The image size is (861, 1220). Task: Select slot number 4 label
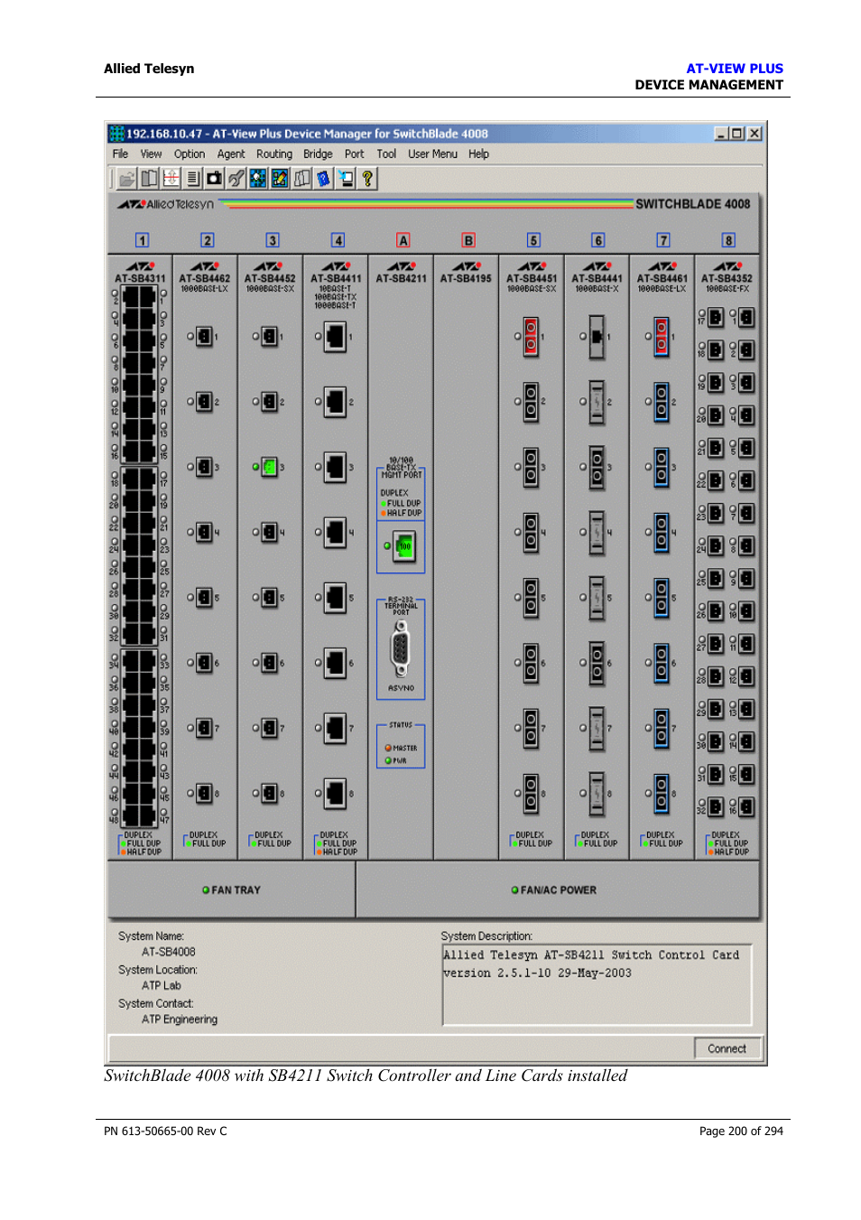click(x=338, y=240)
